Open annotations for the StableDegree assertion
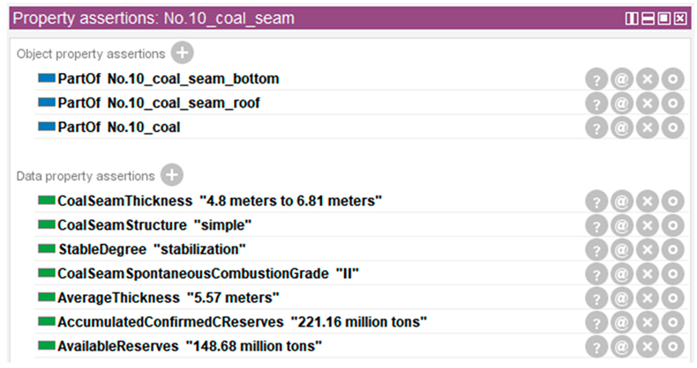697x368 pixels. coord(621,250)
